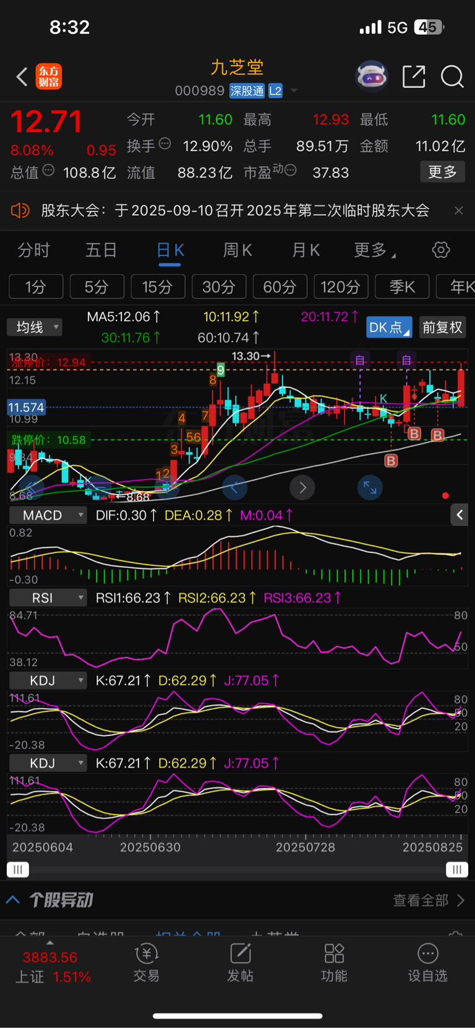
Task: Tap the L2 level badge
Action: (275, 91)
